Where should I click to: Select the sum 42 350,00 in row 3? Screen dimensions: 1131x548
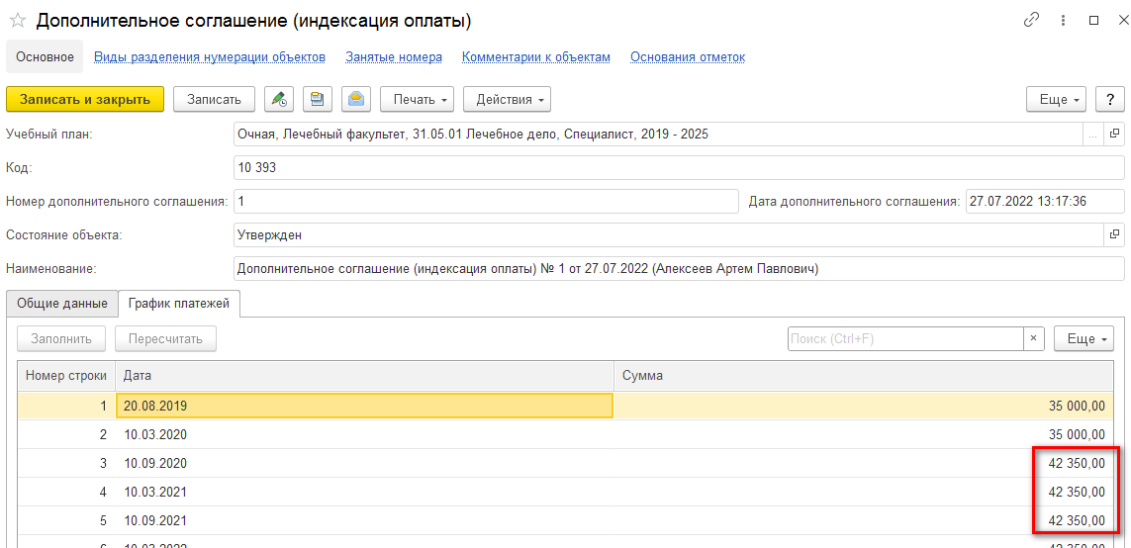click(864, 463)
